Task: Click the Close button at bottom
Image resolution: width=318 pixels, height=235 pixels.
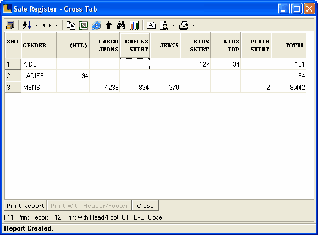Action: tap(145, 206)
